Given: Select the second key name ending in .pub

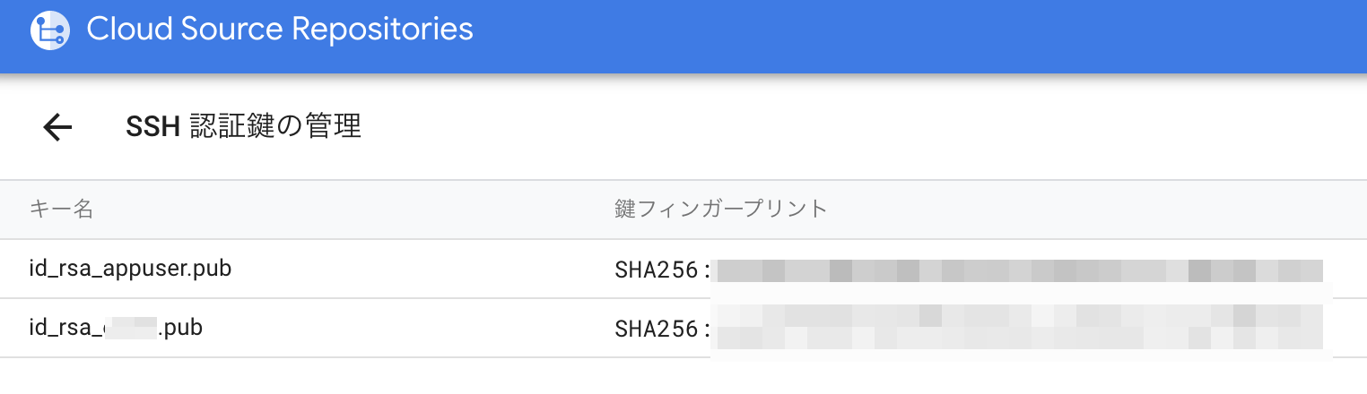Looking at the screenshot, I should coord(116,328).
